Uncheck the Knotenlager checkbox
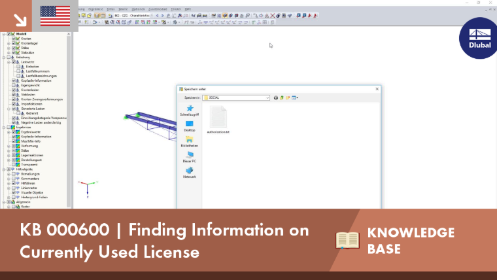This screenshot has height=280, width=497. coord(14,43)
